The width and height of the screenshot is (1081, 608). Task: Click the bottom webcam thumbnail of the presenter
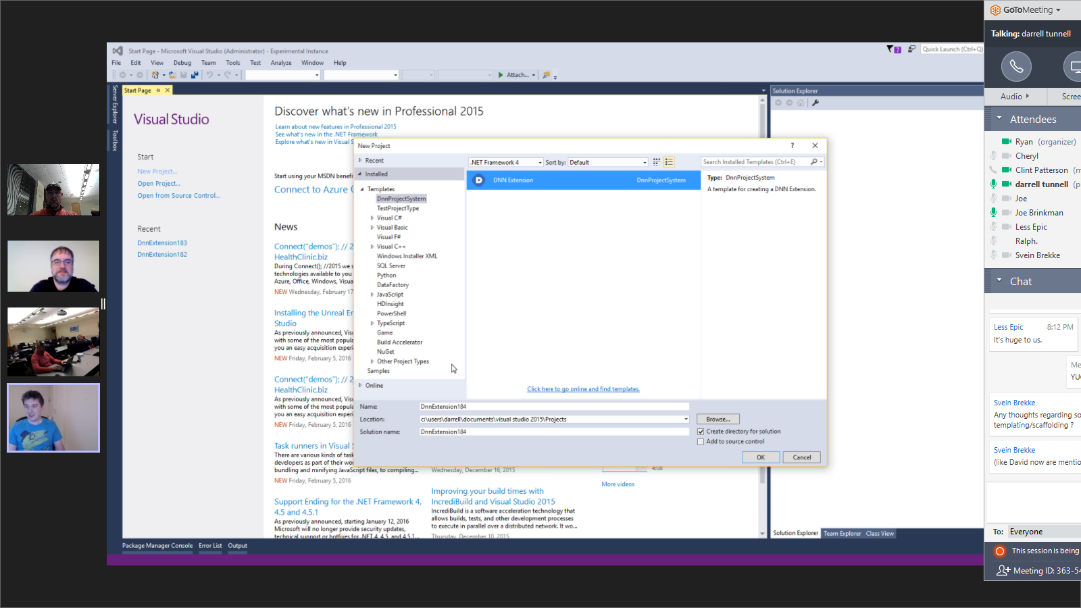(53, 417)
